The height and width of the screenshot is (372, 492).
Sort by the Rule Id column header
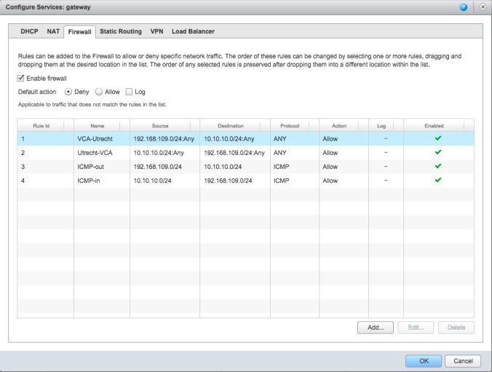click(44, 126)
